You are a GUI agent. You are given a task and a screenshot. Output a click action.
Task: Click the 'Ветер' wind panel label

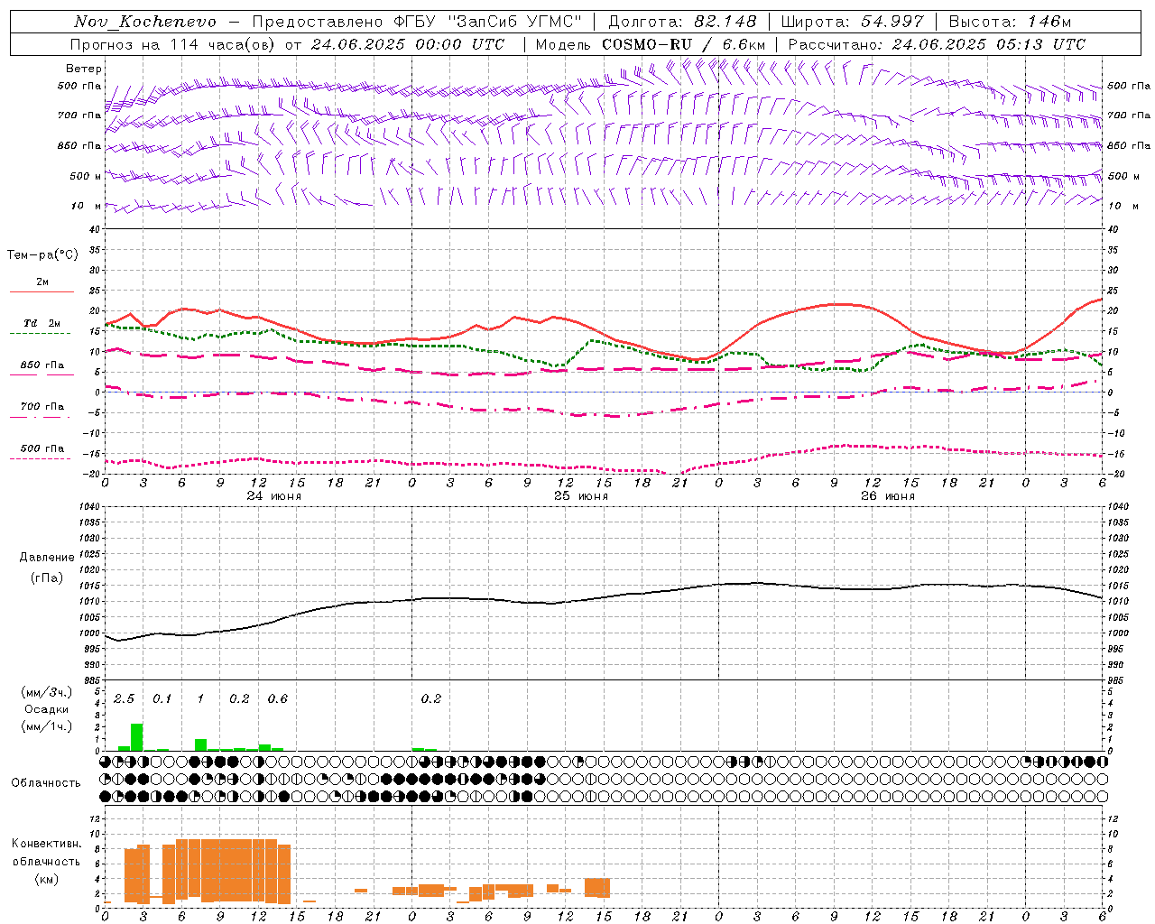click(x=84, y=69)
